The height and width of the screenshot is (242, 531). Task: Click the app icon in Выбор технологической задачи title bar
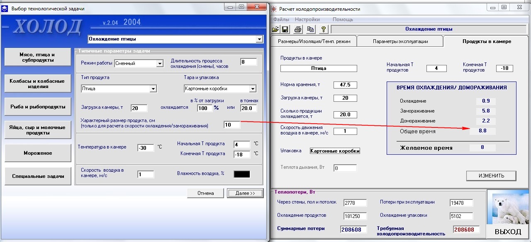5,8
